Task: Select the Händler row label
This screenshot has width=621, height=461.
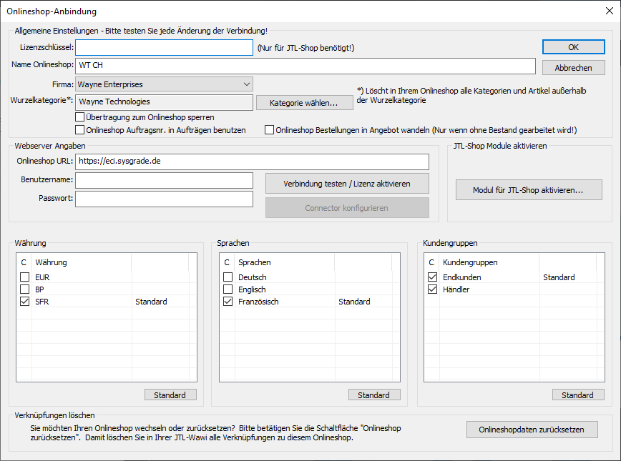Action: point(456,289)
